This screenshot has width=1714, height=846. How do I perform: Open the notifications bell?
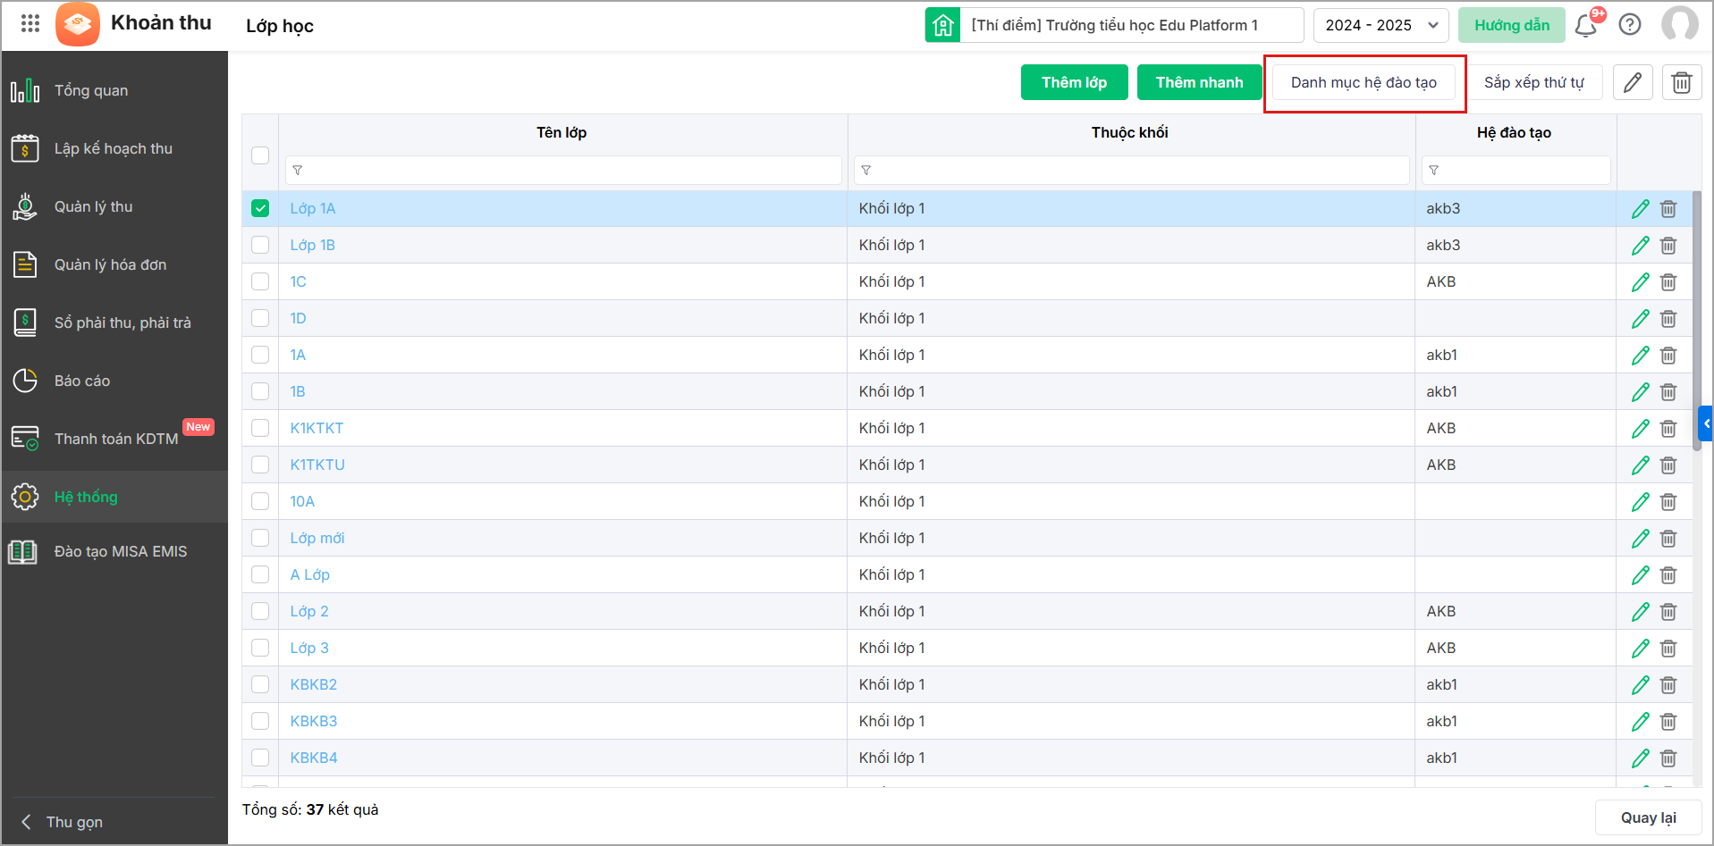[1586, 25]
